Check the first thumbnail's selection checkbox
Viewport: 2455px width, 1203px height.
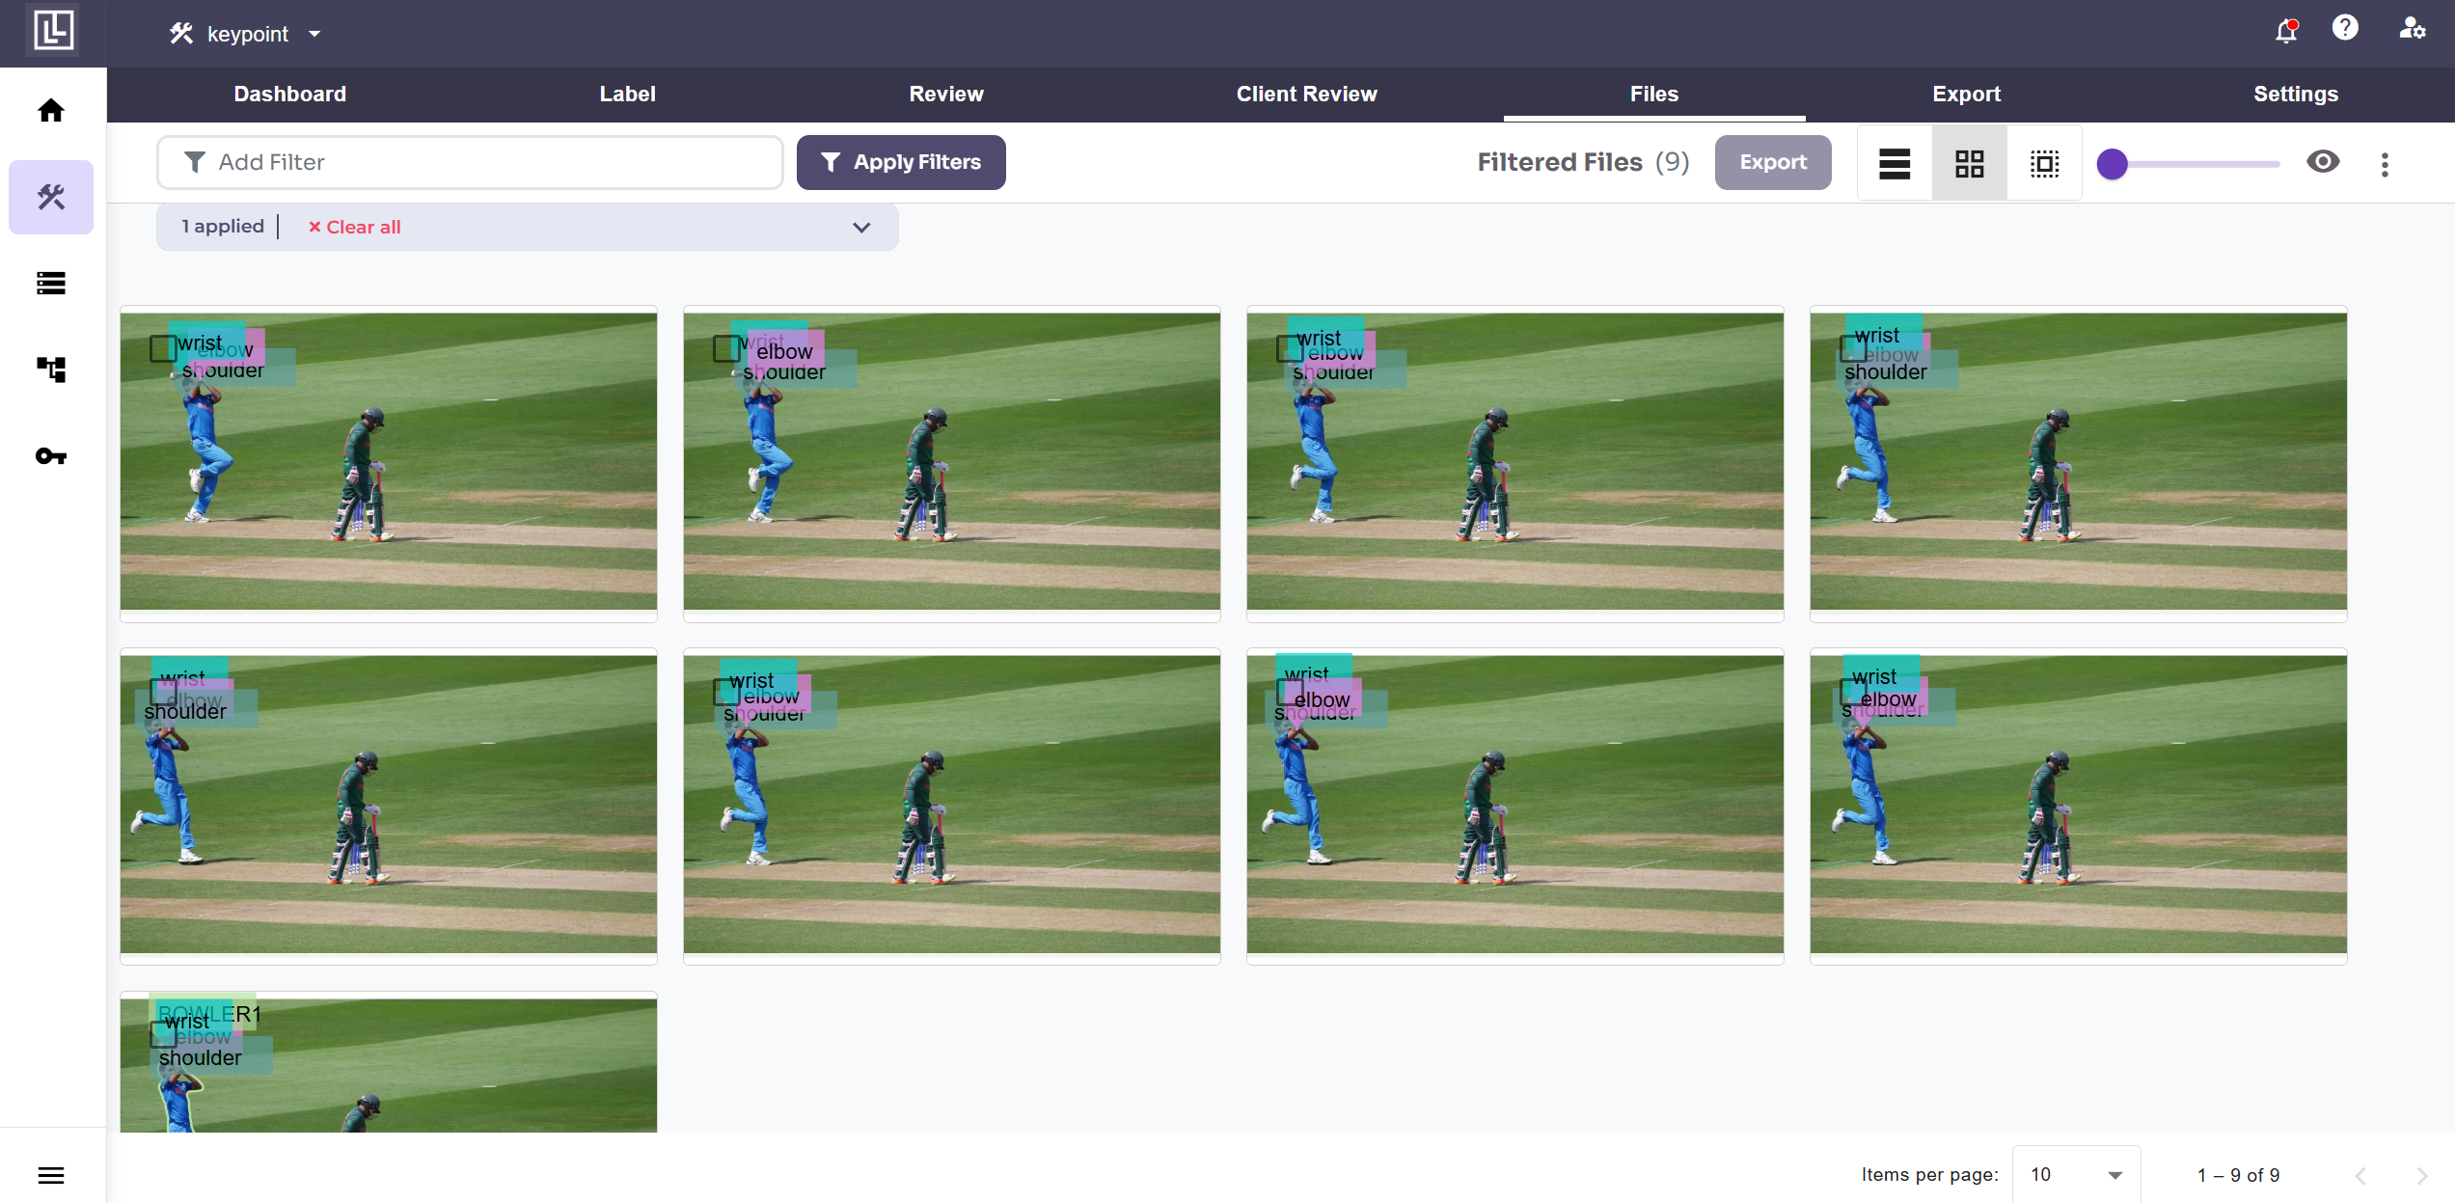point(162,348)
